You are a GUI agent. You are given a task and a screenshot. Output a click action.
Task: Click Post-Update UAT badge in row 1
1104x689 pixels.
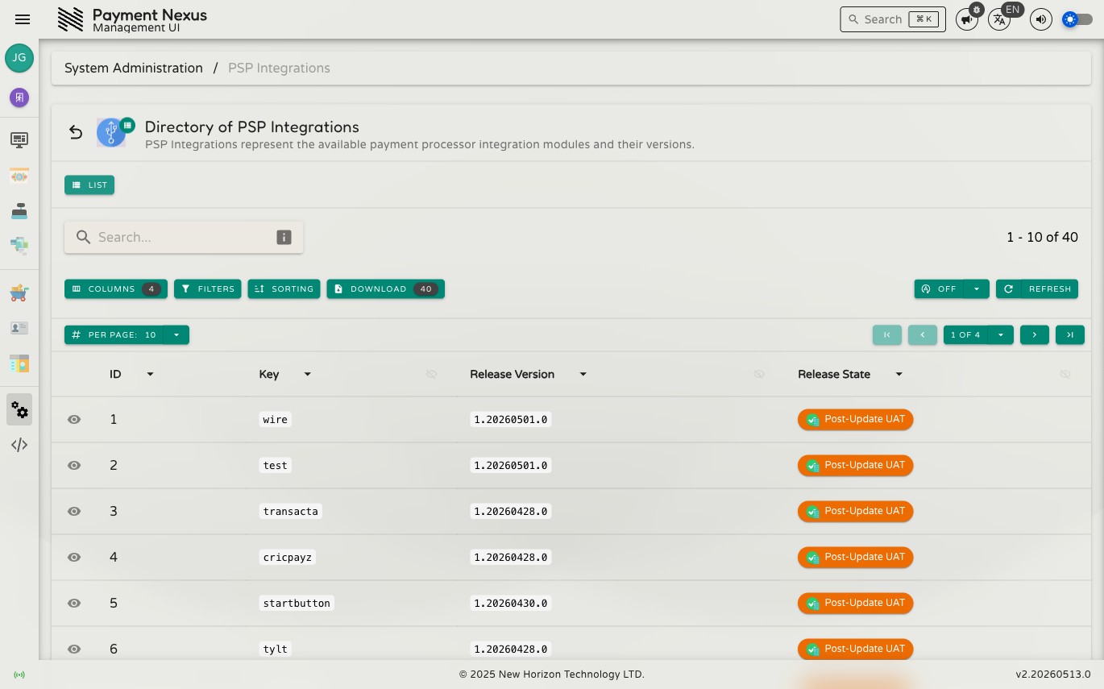pyautogui.click(x=855, y=419)
